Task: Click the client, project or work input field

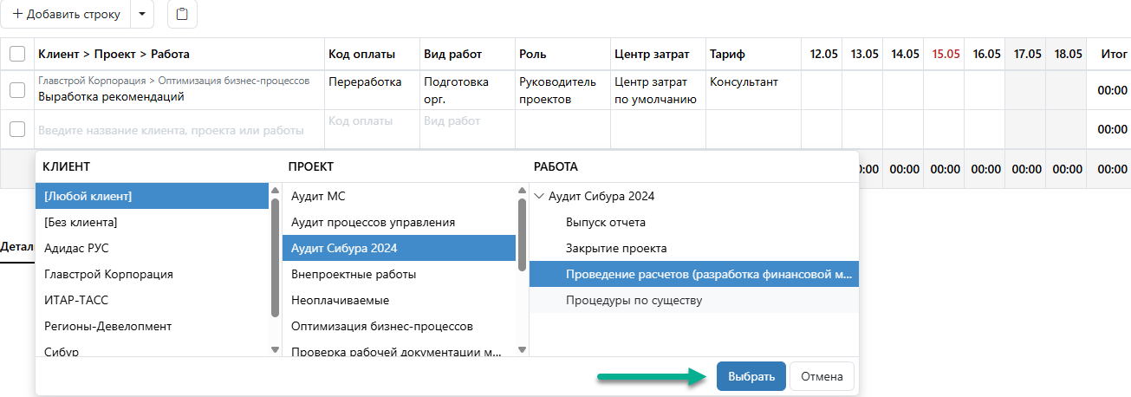Action: pyautogui.click(x=179, y=130)
